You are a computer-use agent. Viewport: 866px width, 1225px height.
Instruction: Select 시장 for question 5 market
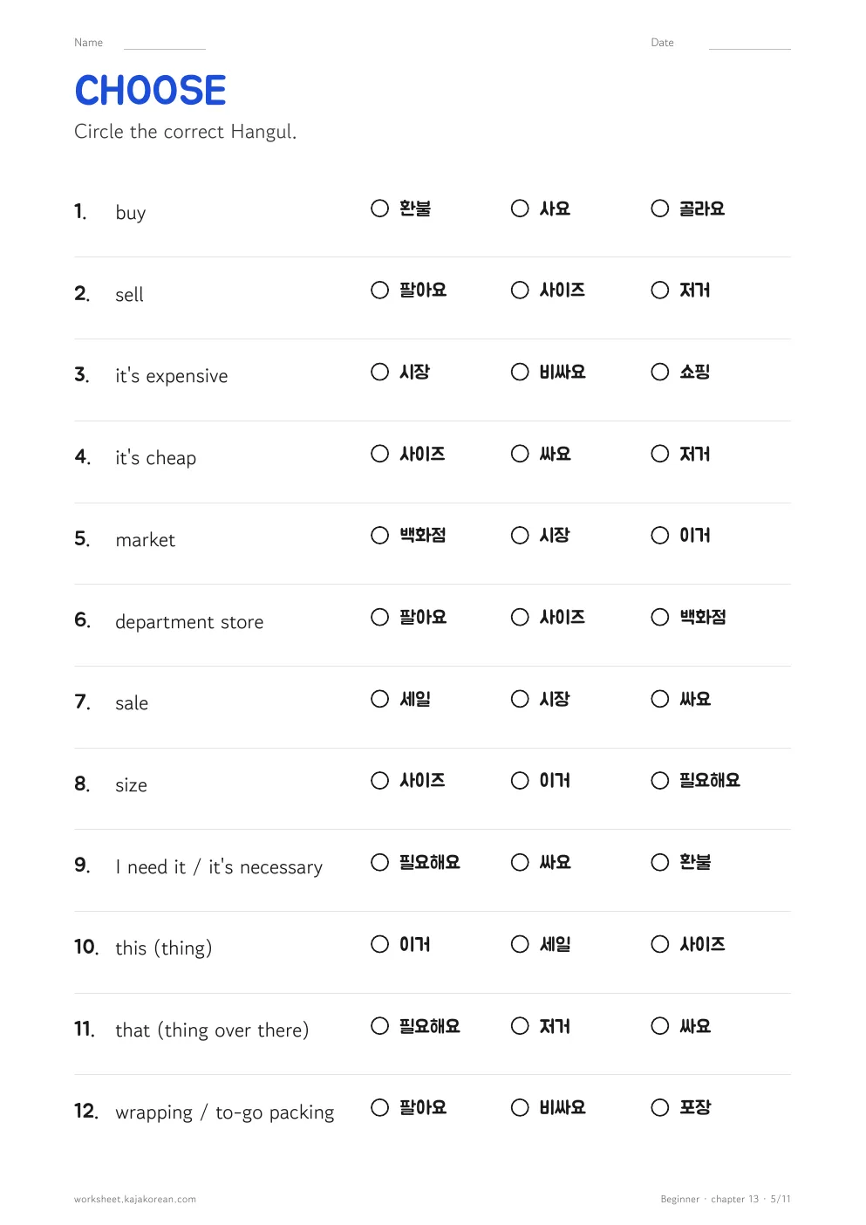pyautogui.click(x=520, y=535)
